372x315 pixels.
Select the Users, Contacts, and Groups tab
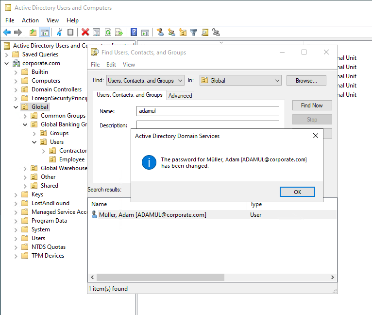130,95
